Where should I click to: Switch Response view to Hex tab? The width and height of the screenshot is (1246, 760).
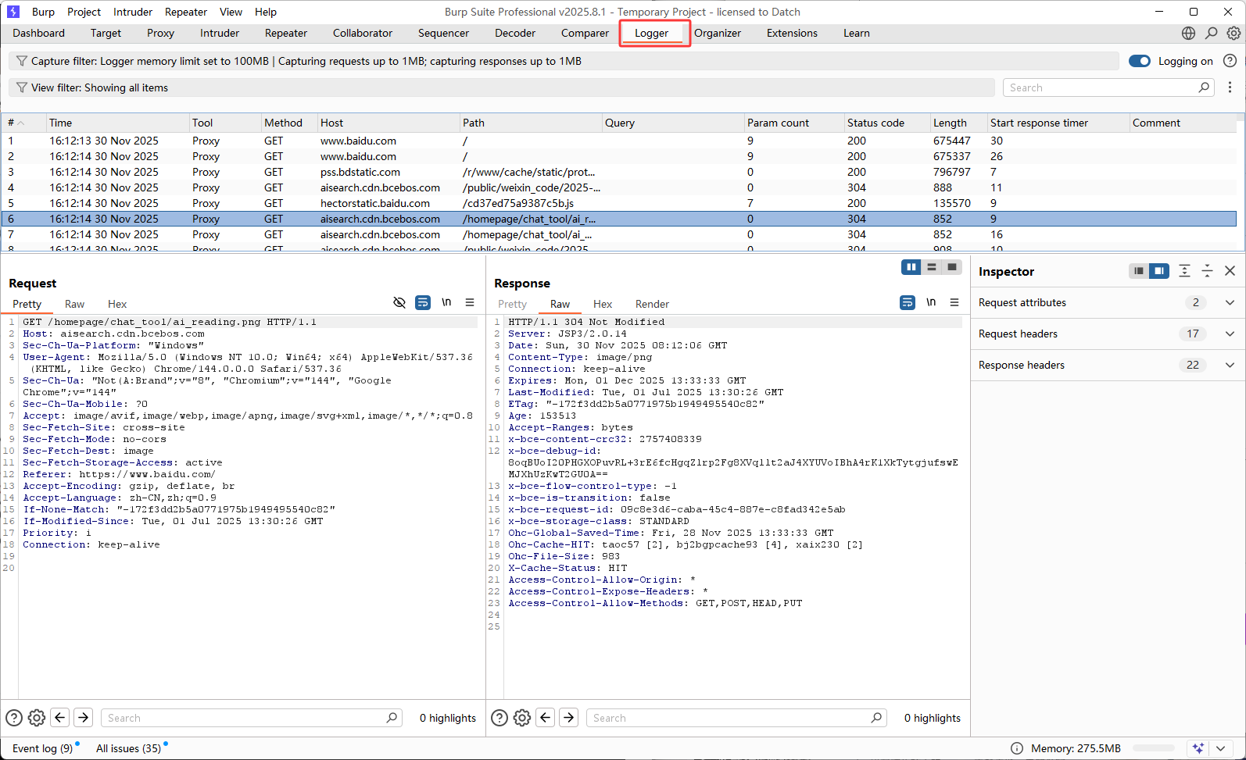(603, 304)
